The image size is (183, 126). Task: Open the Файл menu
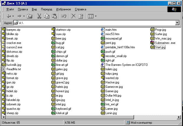click(x=10, y=9)
